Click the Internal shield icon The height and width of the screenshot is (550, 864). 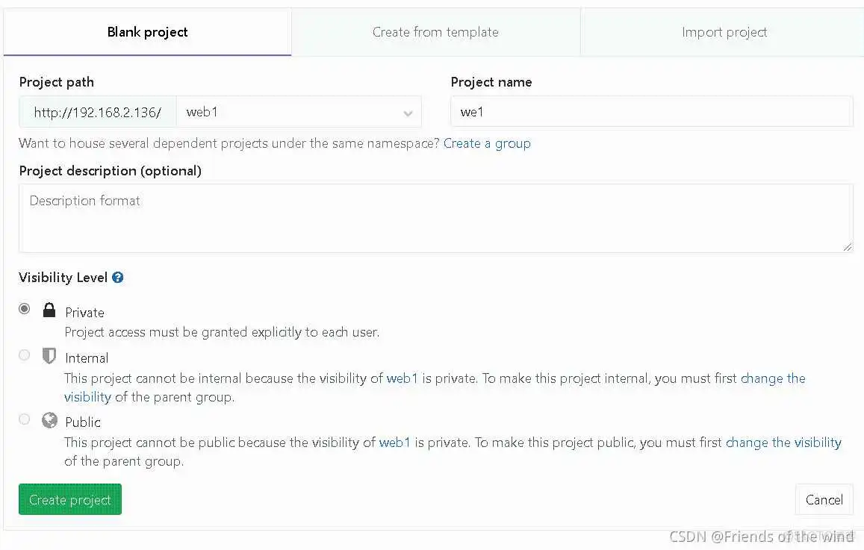point(49,356)
